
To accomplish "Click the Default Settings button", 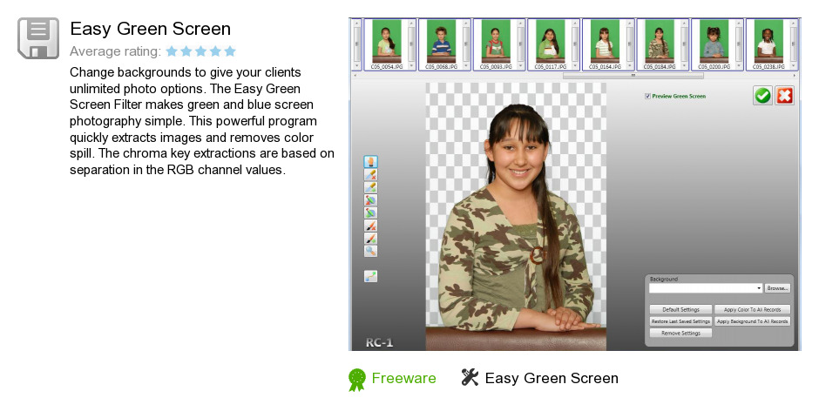I will click(x=680, y=309).
